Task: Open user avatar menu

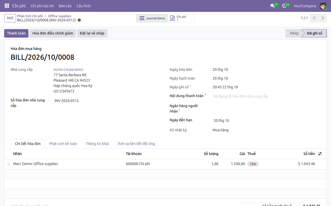Action: [x=323, y=6]
